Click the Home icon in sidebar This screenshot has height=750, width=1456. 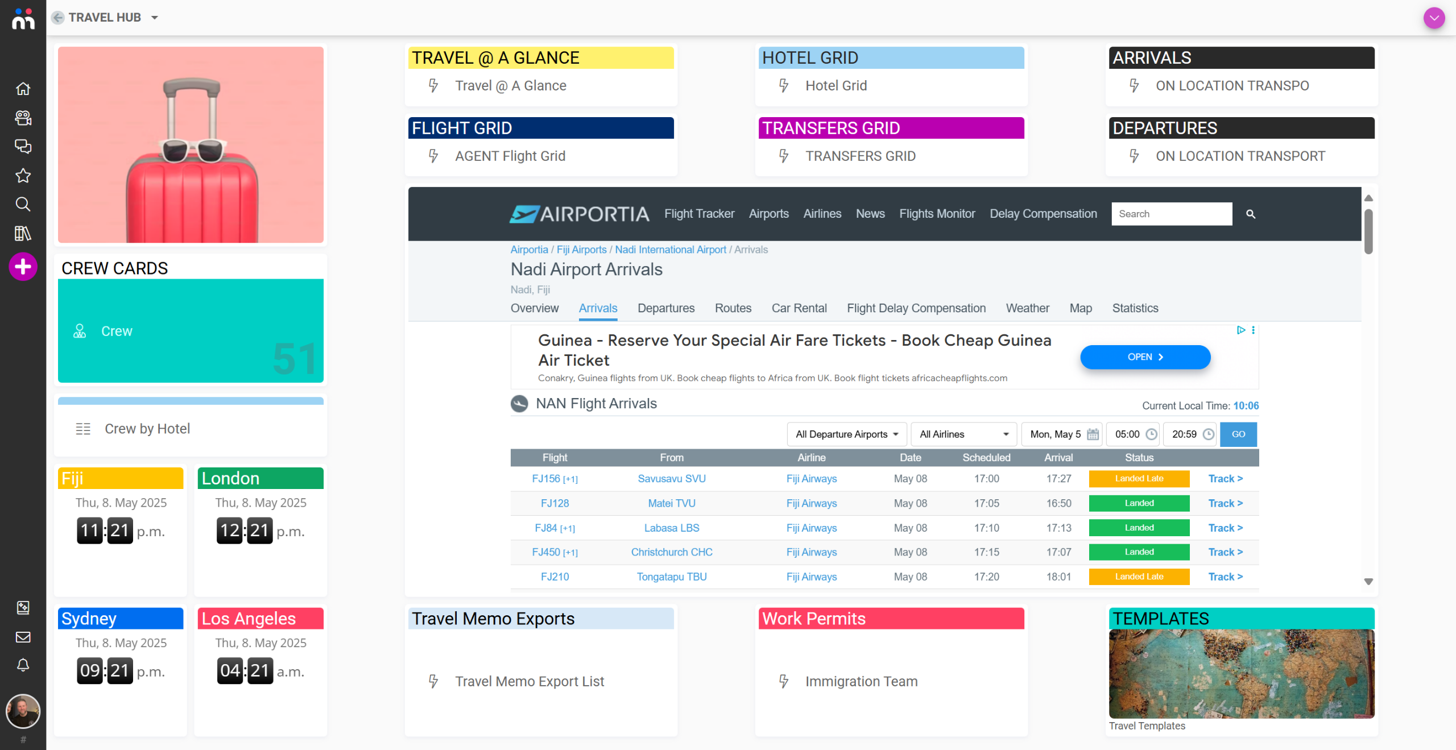(x=23, y=89)
